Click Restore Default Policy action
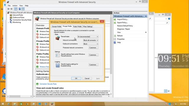Viewport: 189px width, 106px height. pos(125,26)
